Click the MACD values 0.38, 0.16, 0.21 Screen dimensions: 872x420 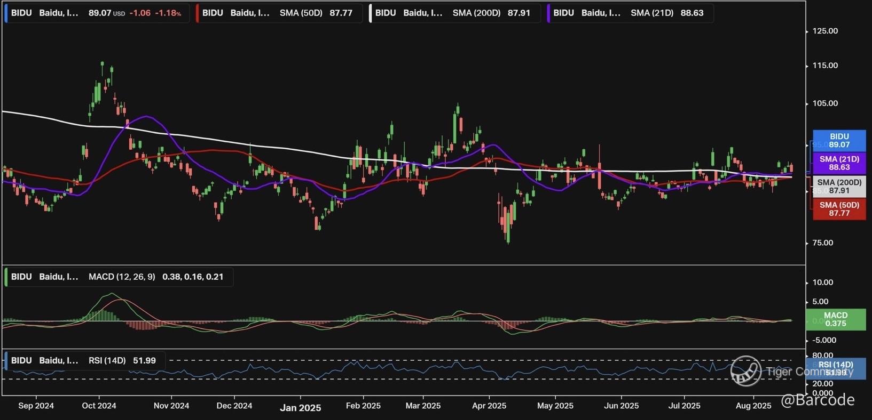(193, 277)
